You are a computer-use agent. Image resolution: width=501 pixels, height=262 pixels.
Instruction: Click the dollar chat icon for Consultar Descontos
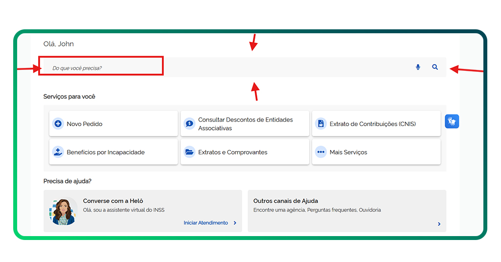[189, 124]
